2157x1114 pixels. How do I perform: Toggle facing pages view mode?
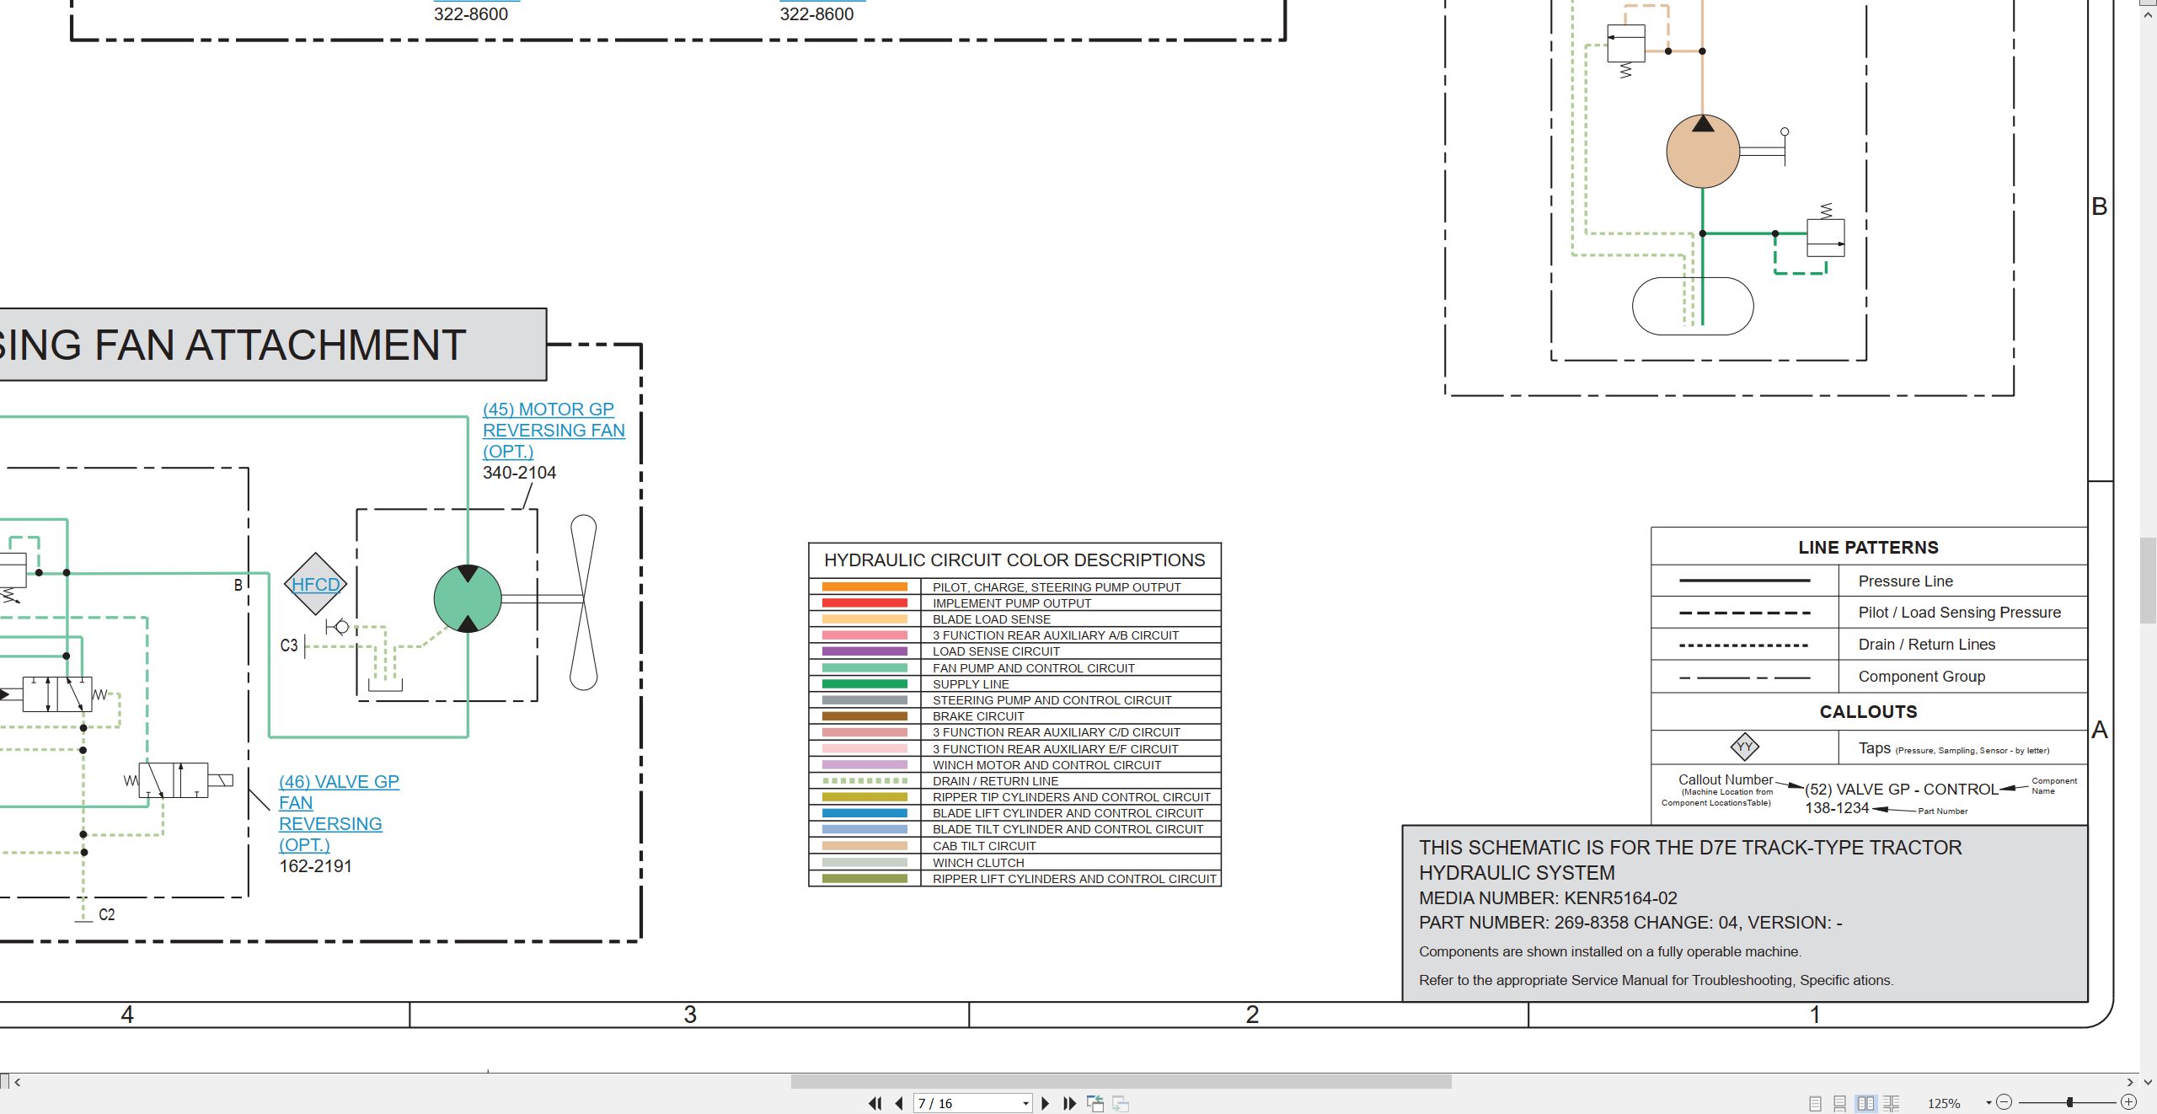click(1866, 1103)
